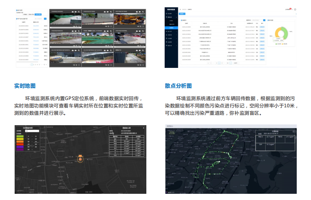Image resolution: width=311 pixels, height=200 pixels.
Task: Click the orange vehicle marker on the real-time map
Action: [x=81, y=159]
